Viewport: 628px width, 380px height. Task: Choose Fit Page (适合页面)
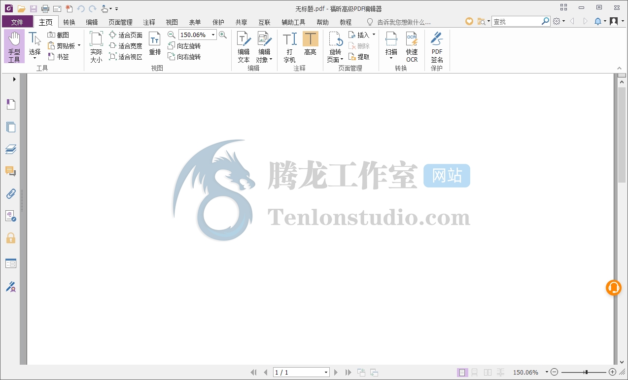point(126,35)
